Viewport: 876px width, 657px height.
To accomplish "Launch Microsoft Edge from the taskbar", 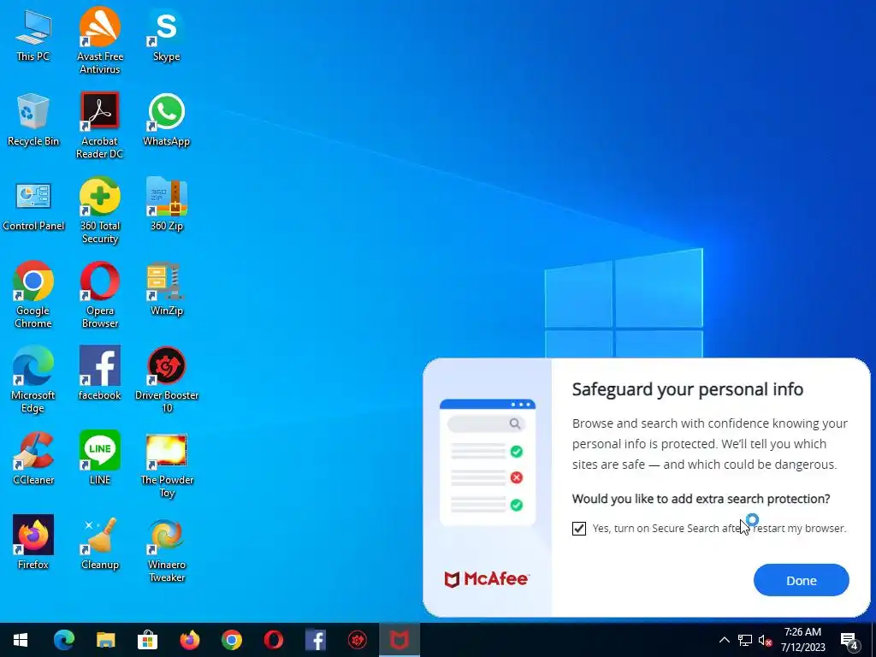I will [x=63, y=640].
